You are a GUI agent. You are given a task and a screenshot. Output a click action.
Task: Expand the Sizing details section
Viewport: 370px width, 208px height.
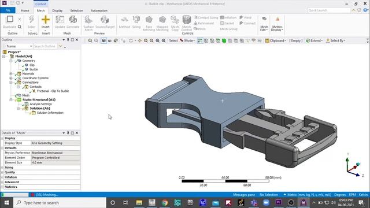pos(2,168)
